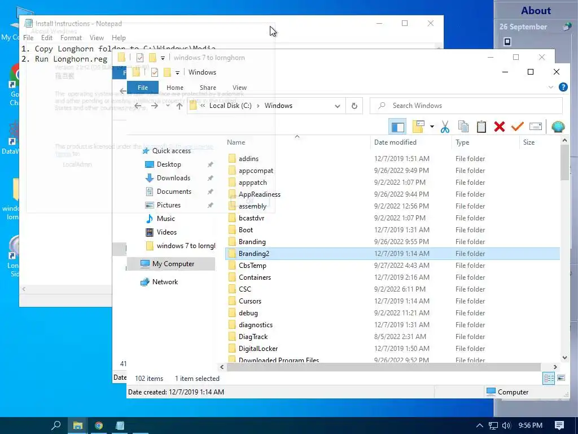Open the File tab in Windows explorer
The height and width of the screenshot is (434, 578).
coord(143,88)
